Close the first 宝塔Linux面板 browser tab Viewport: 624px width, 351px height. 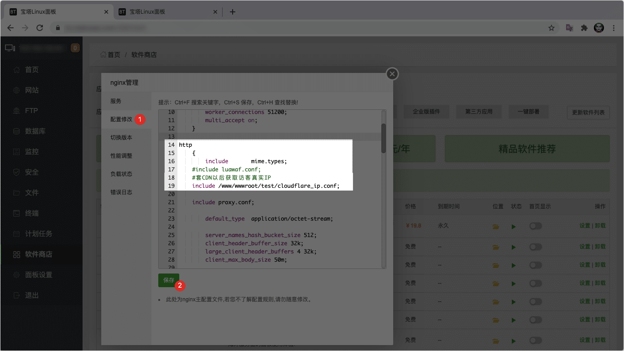pyautogui.click(x=106, y=12)
